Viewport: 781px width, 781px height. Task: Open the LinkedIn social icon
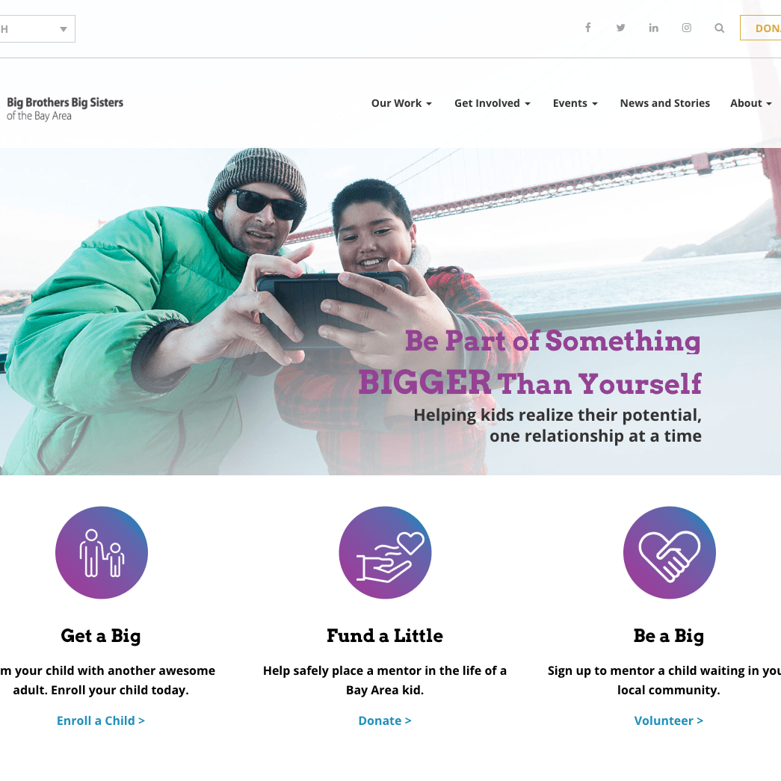coord(654,28)
